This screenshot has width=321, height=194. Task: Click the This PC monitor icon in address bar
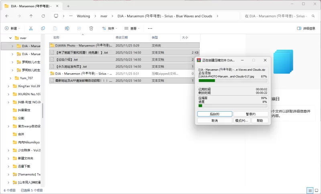click(x=56, y=16)
